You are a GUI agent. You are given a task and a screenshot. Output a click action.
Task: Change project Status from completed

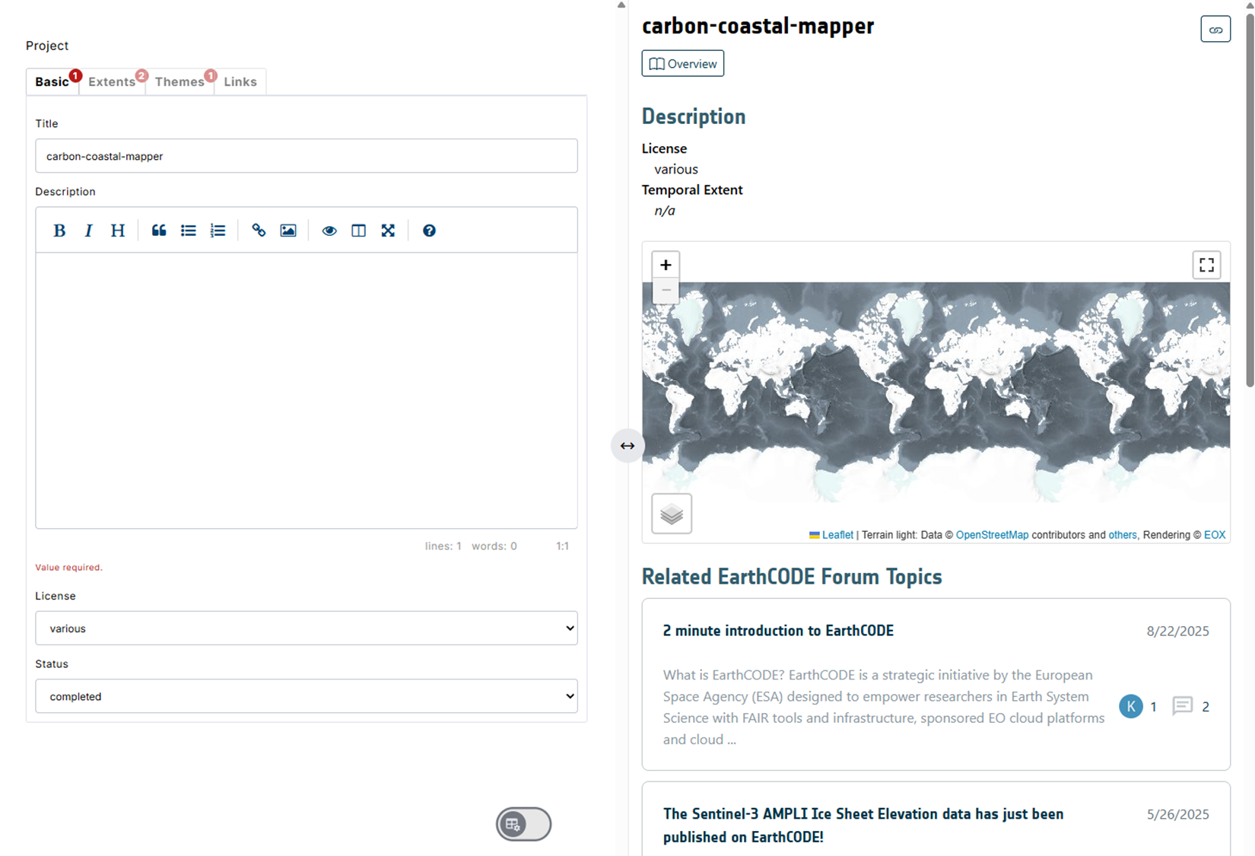[x=306, y=695]
